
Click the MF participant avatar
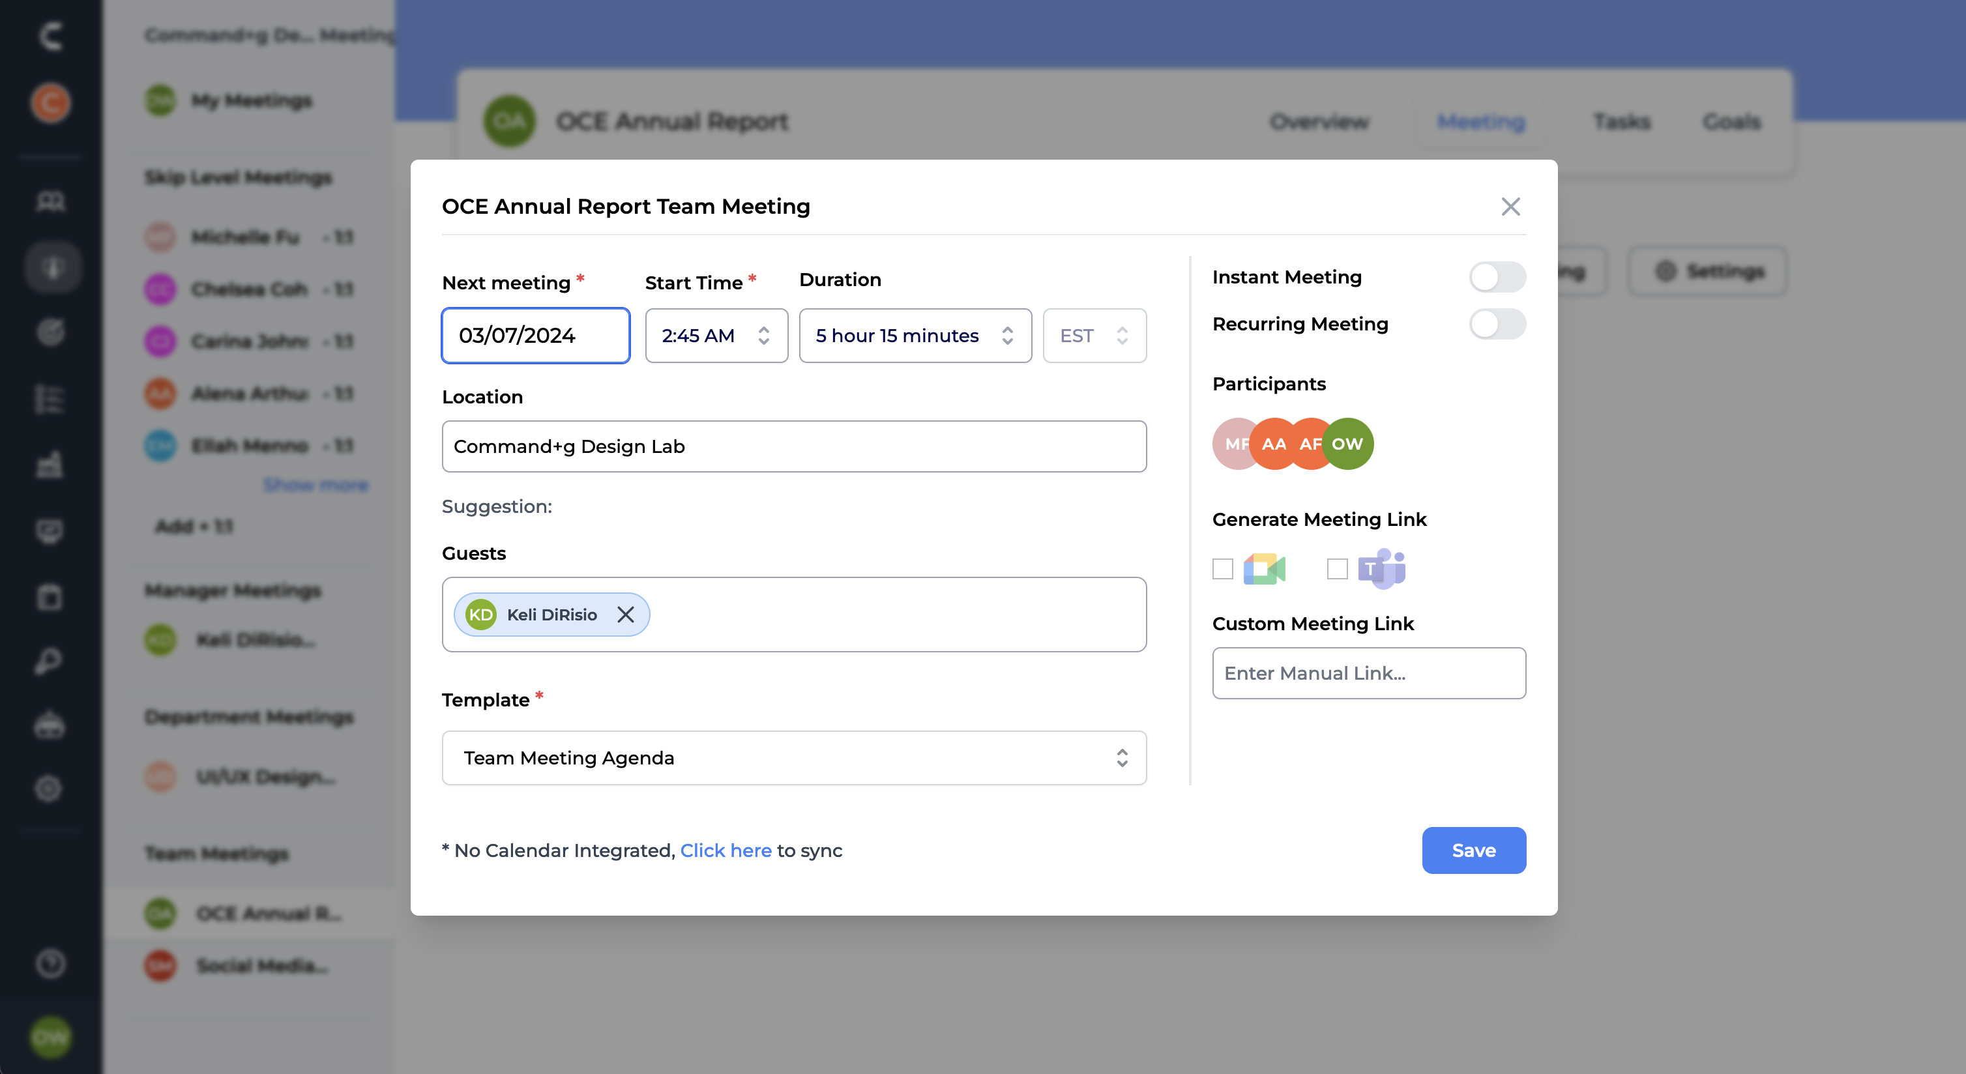(1231, 443)
